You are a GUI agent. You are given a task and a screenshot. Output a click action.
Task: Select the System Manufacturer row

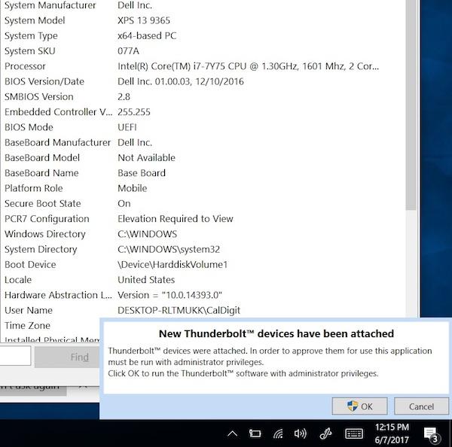coord(203,5)
